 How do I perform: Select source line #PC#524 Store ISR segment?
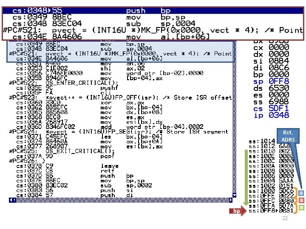pyautogui.click(x=119, y=132)
